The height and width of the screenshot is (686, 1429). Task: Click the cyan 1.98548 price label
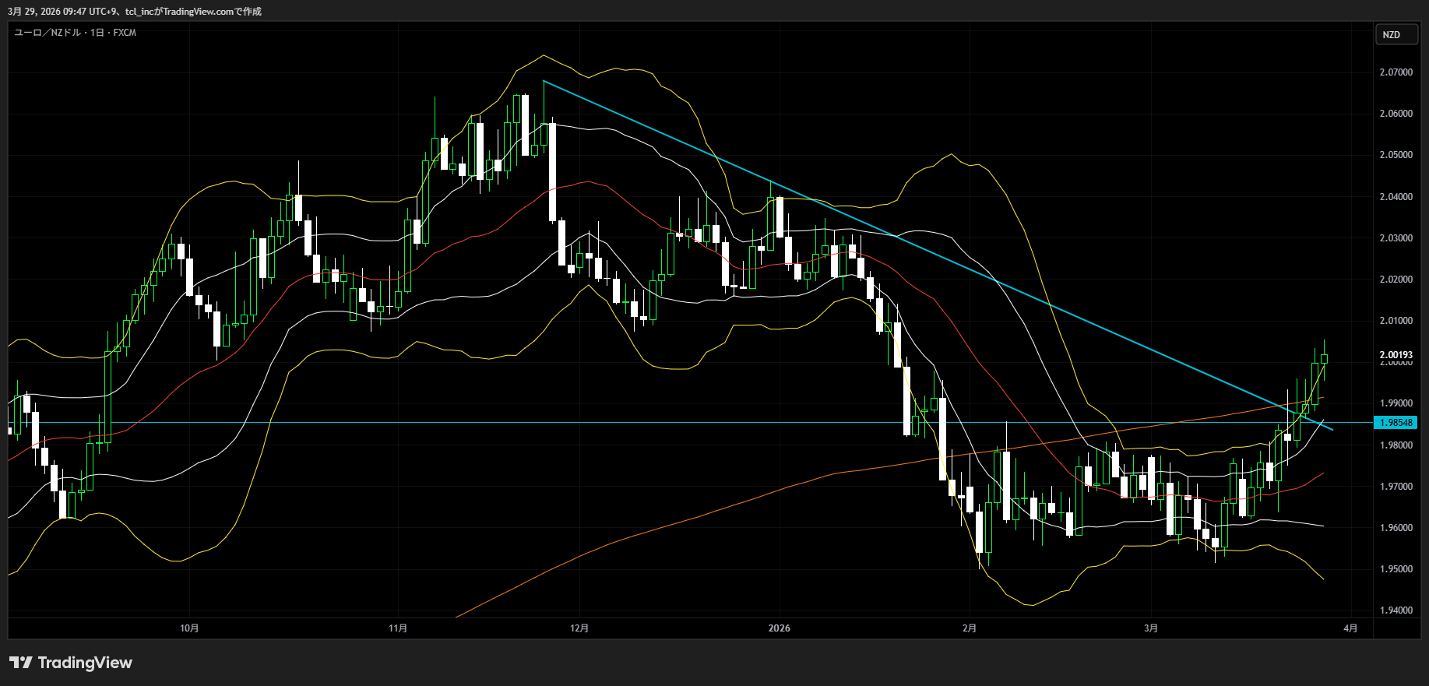click(x=1396, y=423)
